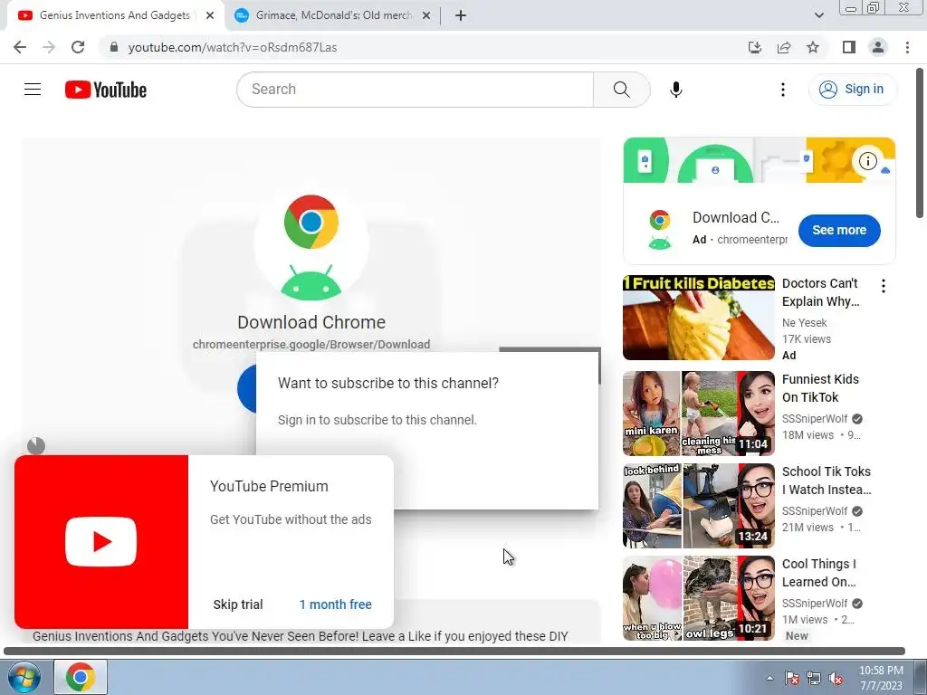Toggle Chrome side panel icon
The height and width of the screenshot is (695, 927).
pyautogui.click(x=849, y=47)
